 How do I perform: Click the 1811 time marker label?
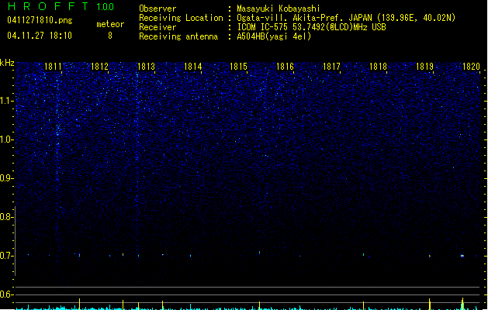pyautogui.click(x=53, y=67)
